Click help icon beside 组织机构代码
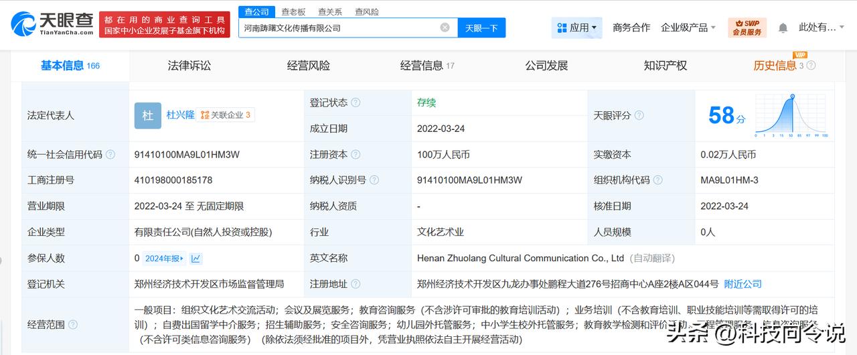857x355 pixels. [x=658, y=180]
